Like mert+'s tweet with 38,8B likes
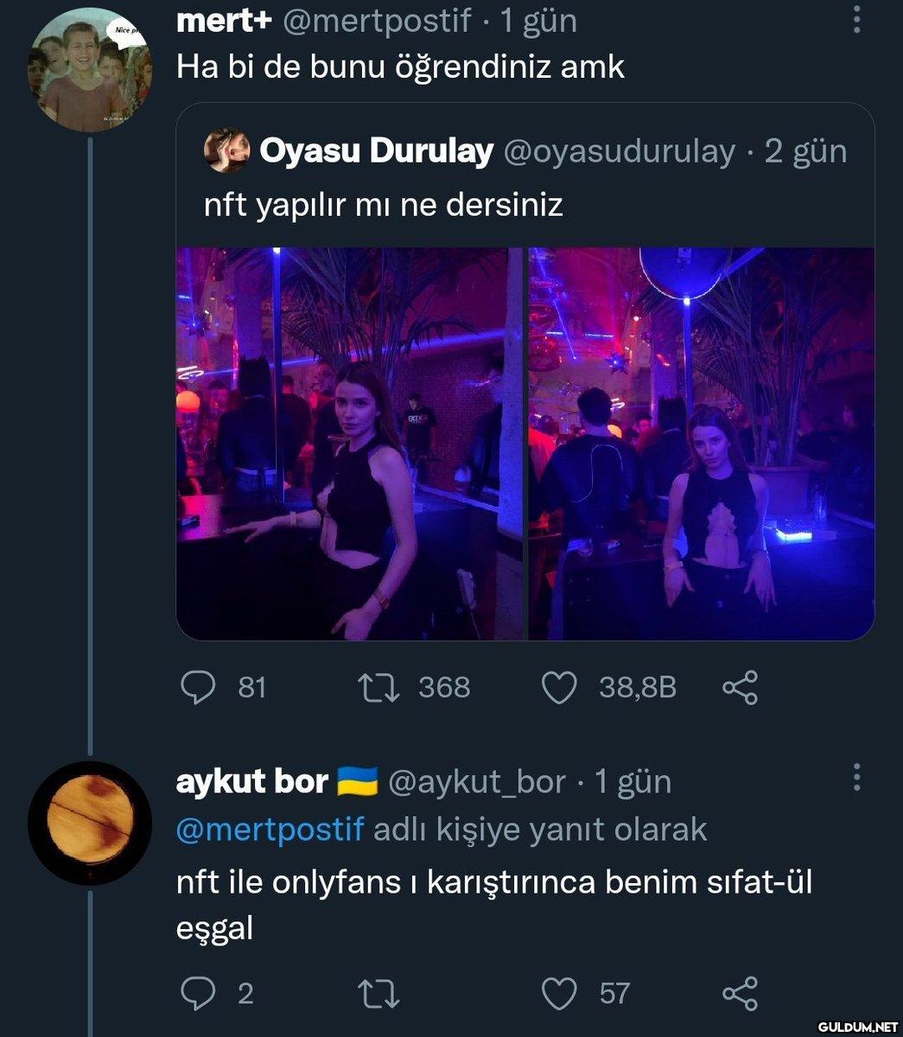This screenshot has height=1037, width=903. pyautogui.click(x=558, y=687)
